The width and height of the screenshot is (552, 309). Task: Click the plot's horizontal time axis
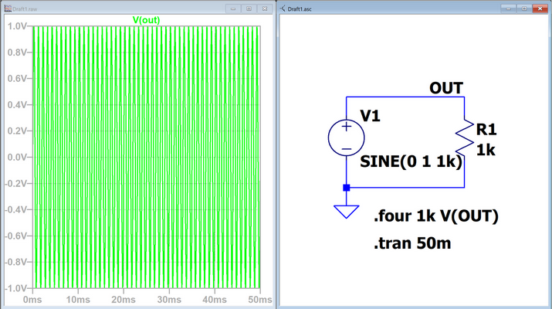point(147,299)
